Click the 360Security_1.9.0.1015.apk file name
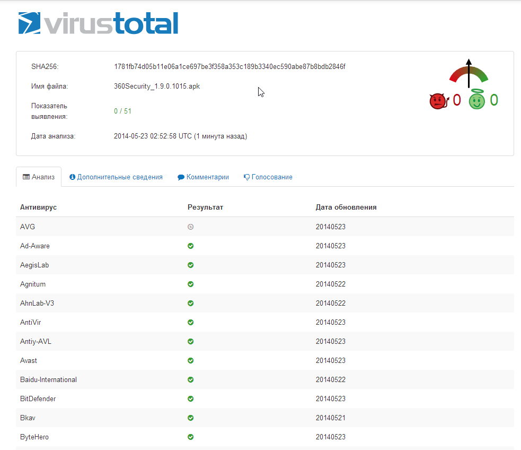 [157, 86]
